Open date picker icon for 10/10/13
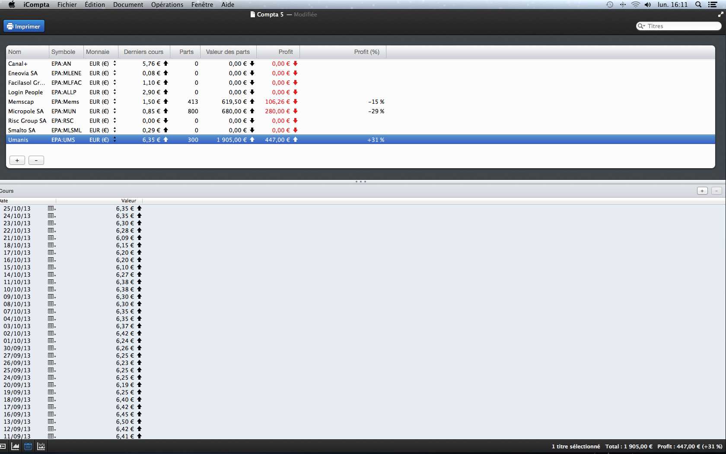 [x=52, y=289]
